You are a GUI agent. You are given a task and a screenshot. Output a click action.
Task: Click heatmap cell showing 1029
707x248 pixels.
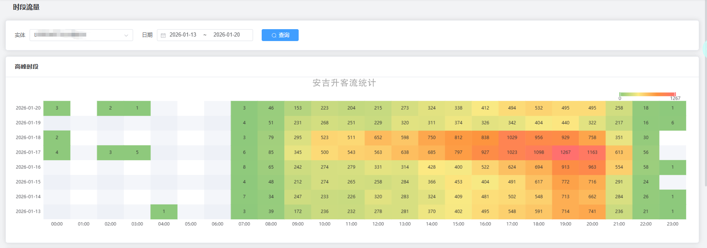[512, 138]
